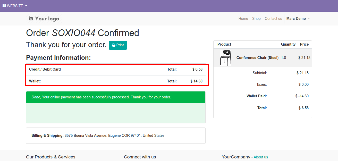Click the printer icon on Print button
The height and width of the screenshot is (161, 338).
114,45
